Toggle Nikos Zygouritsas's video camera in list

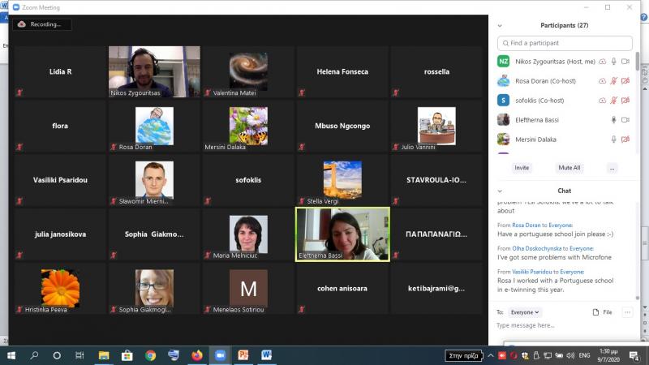(625, 62)
